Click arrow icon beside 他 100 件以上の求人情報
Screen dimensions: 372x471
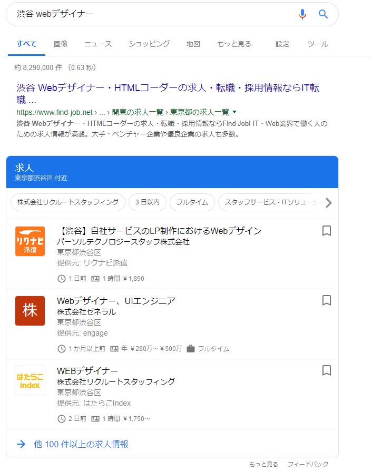tap(21, 444)
